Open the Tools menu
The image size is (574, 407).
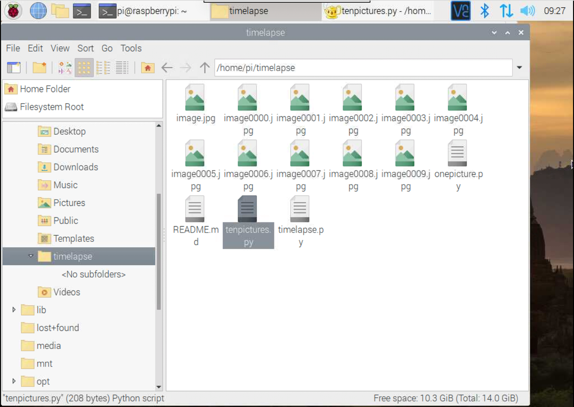pyautogui.click(x=131, y=48)
